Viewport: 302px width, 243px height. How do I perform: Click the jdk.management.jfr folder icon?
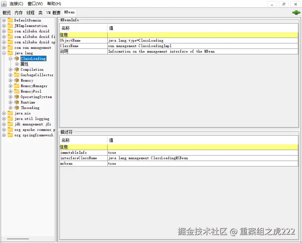[x=10, y=124]
